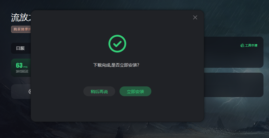This screenshot has height=138, width=269.
Task: Select the 日服 server tab
Action: 20,48
